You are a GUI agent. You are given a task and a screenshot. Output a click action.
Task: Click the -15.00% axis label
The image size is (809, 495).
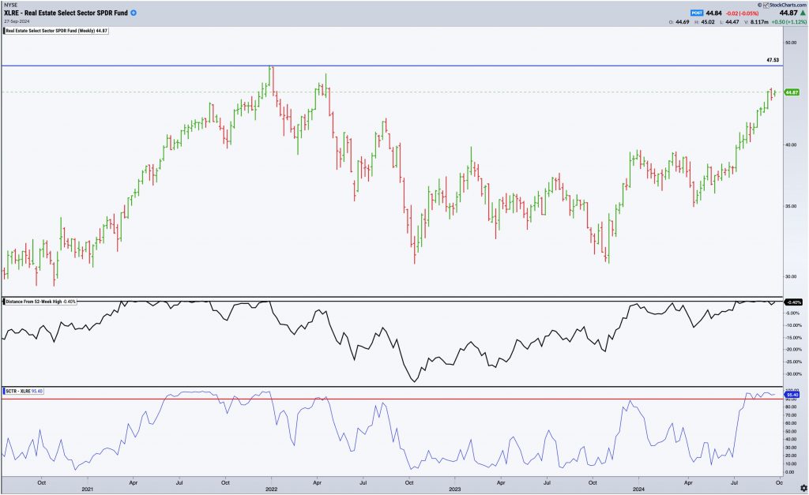click(793, 338)
